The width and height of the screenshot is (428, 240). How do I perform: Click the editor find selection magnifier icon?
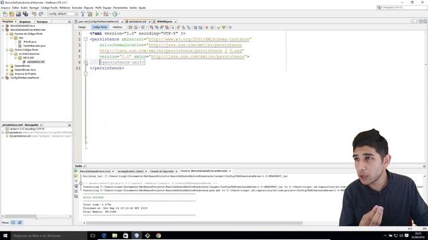152,27
